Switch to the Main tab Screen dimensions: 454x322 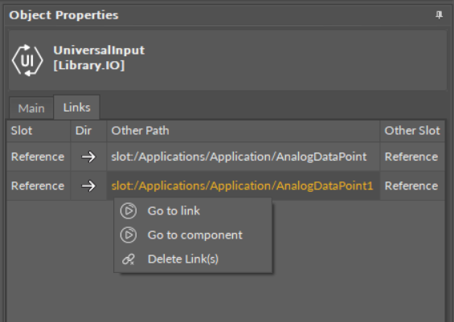31,108
